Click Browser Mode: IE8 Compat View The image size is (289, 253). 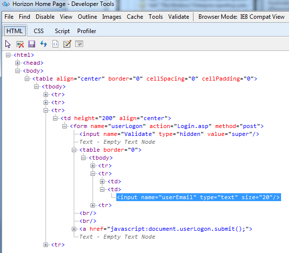[241, 17]
